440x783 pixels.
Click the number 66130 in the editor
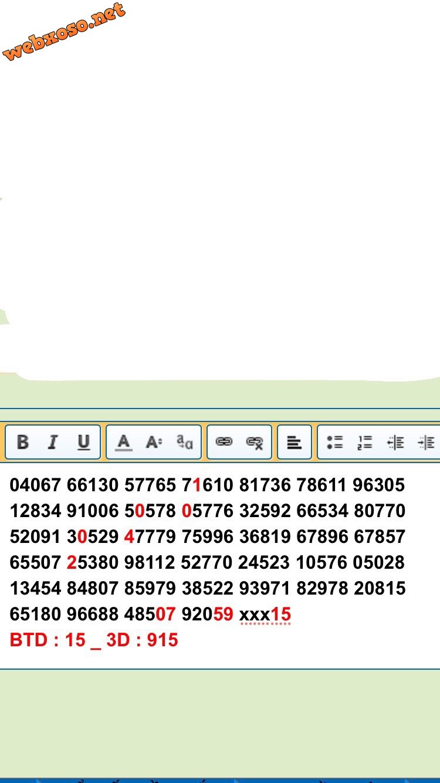pos(92,485)
